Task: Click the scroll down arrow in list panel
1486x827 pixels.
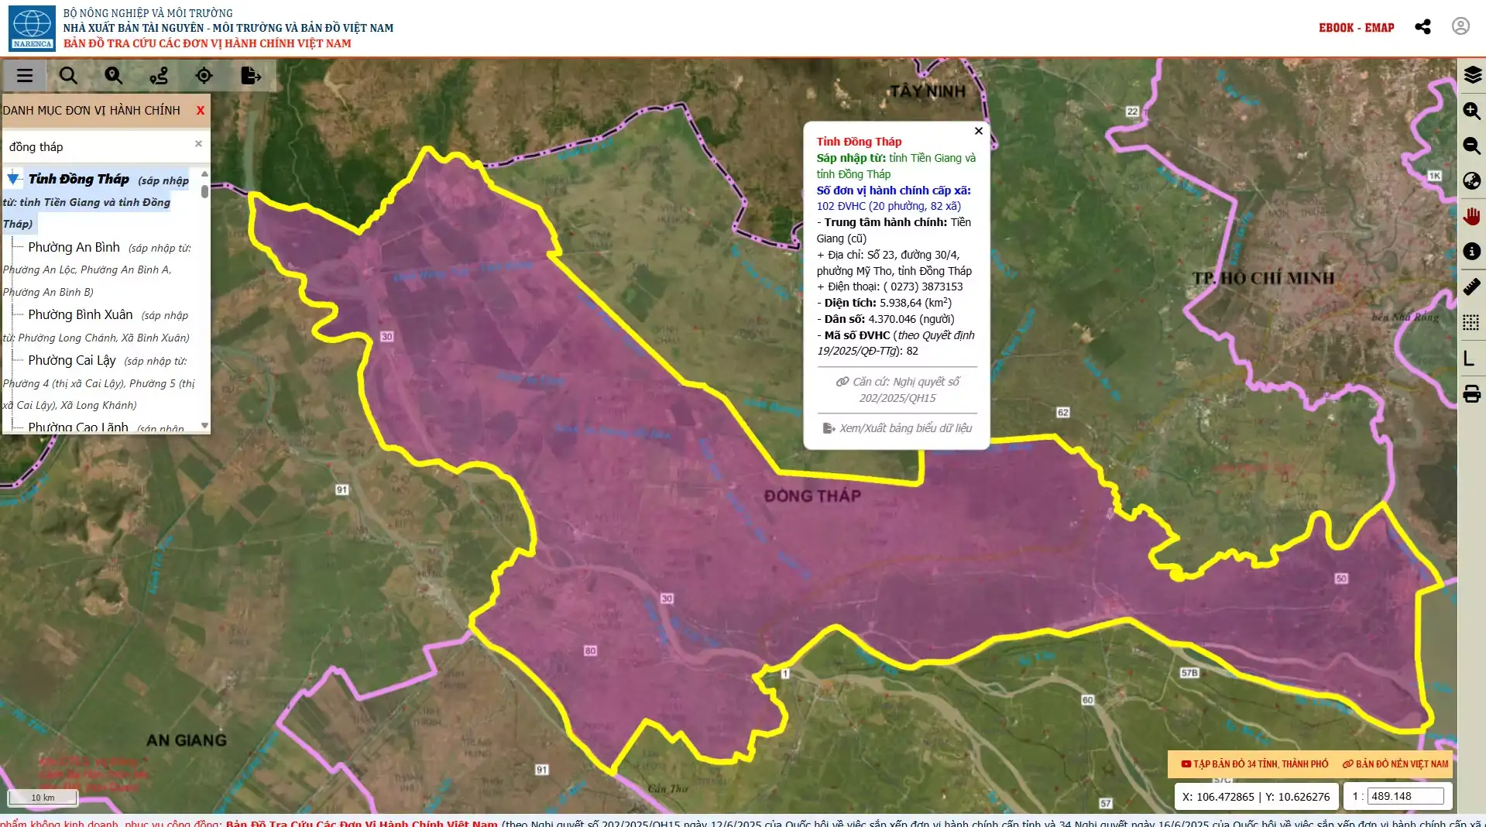Action: (204, 425)
